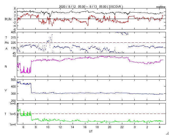Select the 'Phi' axis label
Image resolution: width=169 pixels, height=135 pixels.
(7, 43)
